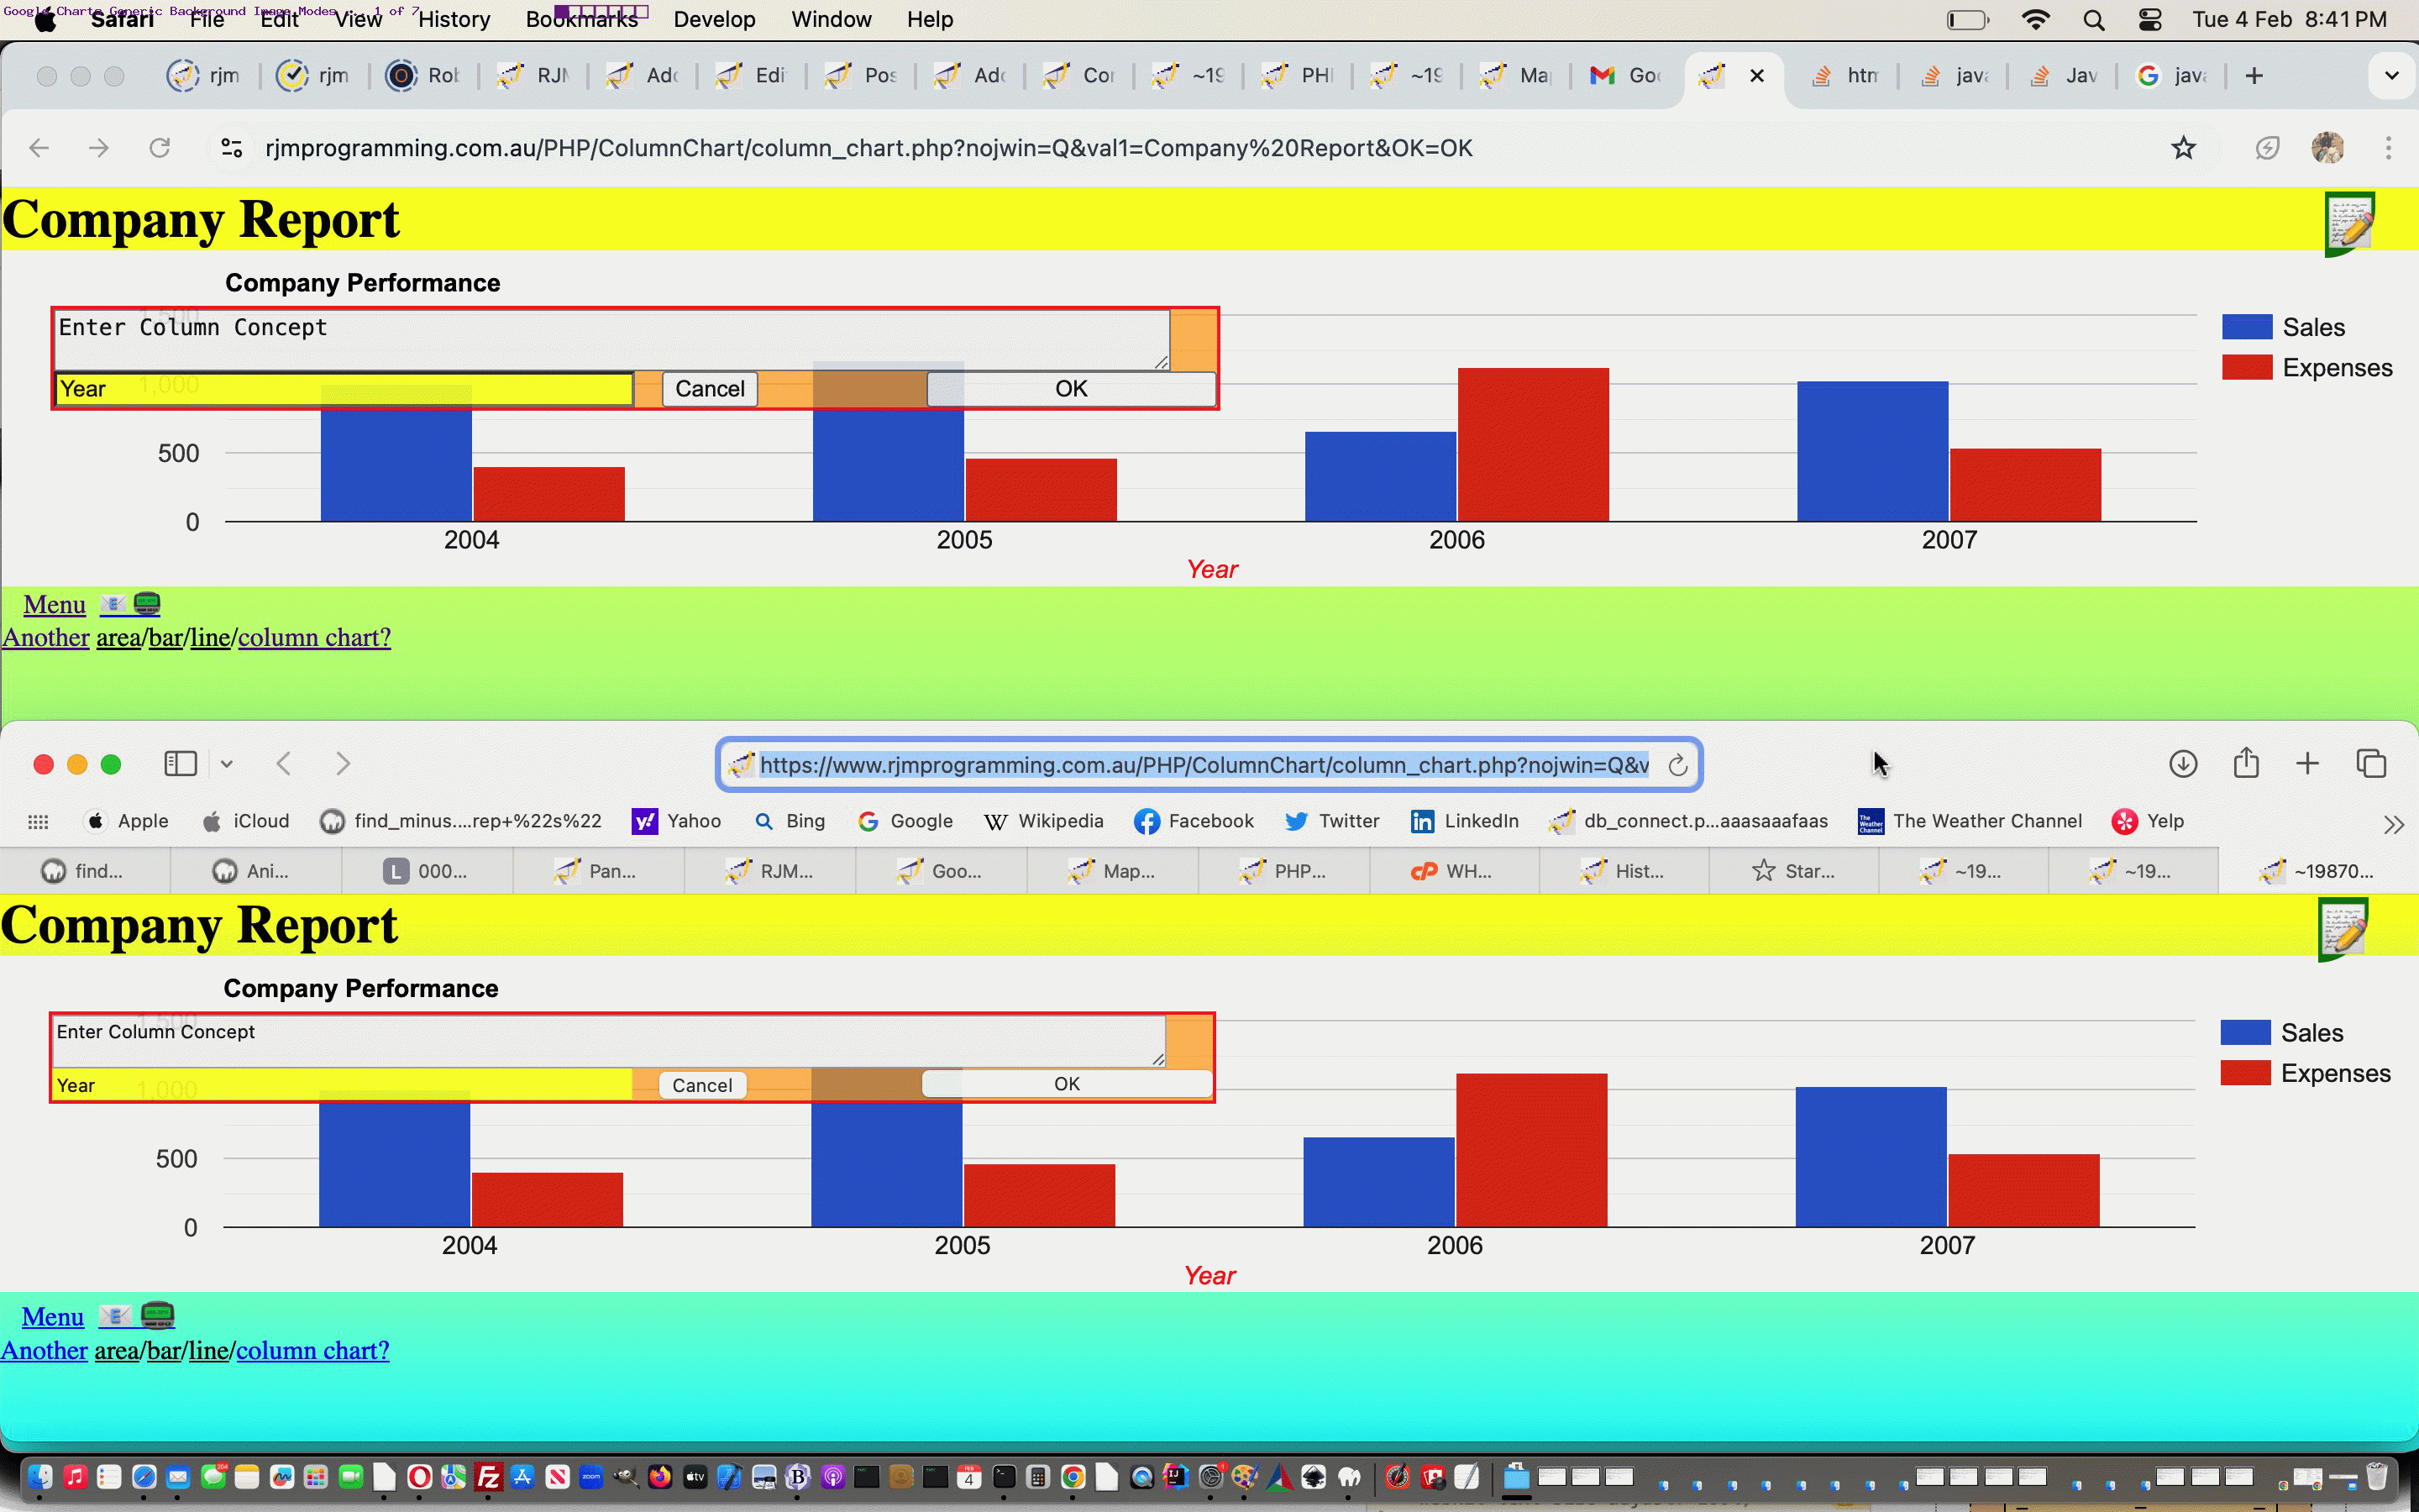Show more Safari favorites with double chevron
Image resolution: width=2419 pixels, height=1512 pixels.
(2393, 824)
